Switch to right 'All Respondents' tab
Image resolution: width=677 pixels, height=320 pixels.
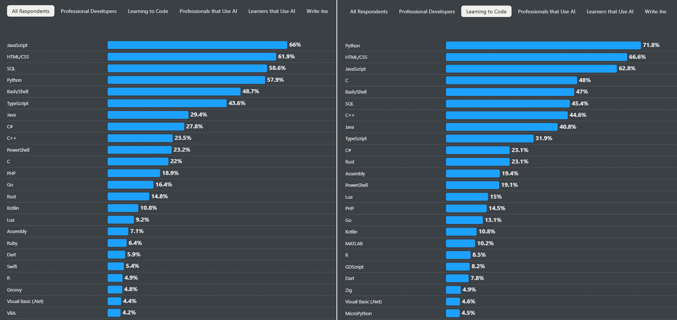pos(369,11)
